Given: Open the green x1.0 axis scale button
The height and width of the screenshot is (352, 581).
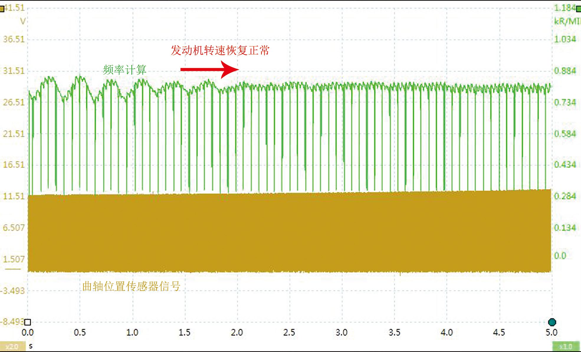Looking at the screenshot, I should pyautogui.click(x=565, y=346).
